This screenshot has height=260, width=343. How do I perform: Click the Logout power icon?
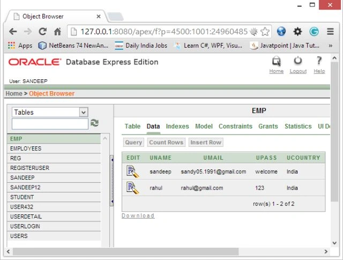(298, 61)
